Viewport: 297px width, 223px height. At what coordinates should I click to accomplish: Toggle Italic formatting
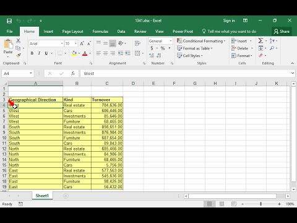pyautogui.click(x=39, y=53)
